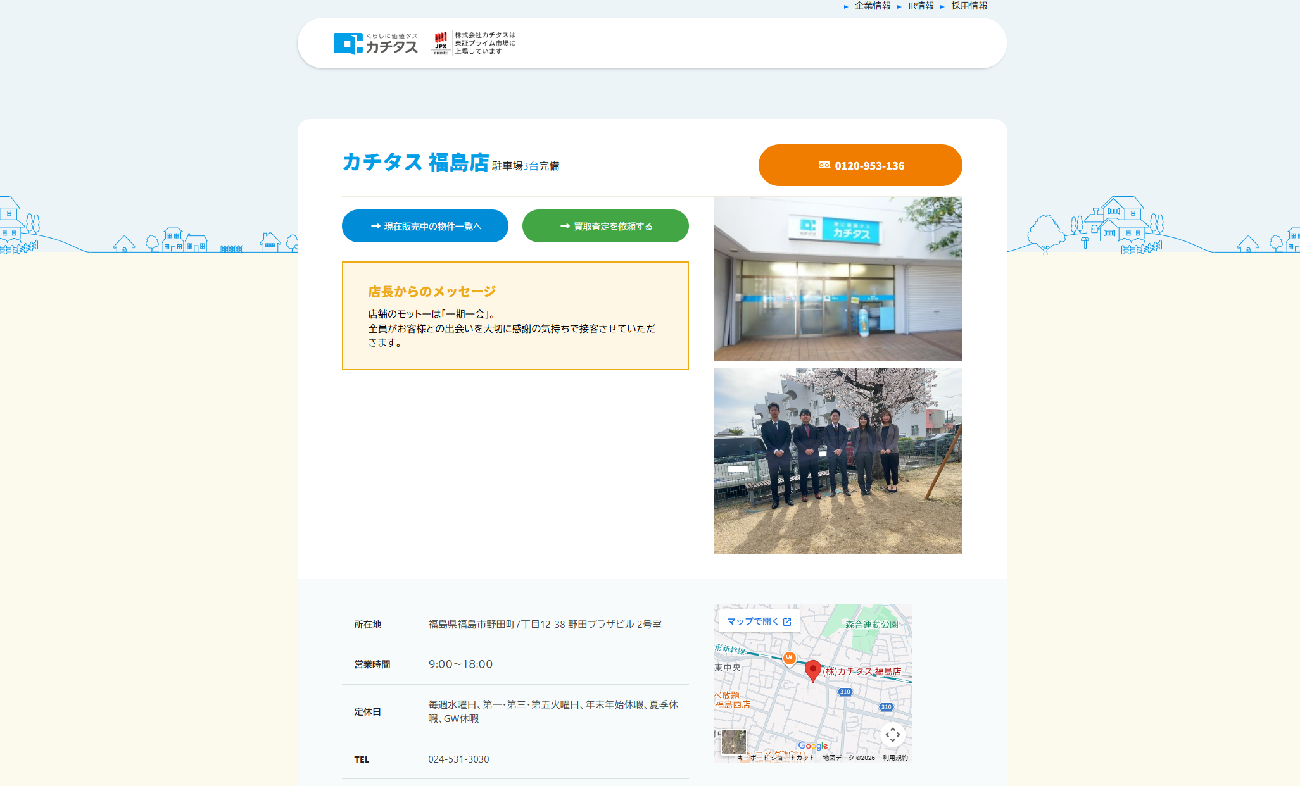Screen dimensions: 1300x786
Task: Click the (株)カチタス 福島店 map label
Action: [x=862, y=671]
